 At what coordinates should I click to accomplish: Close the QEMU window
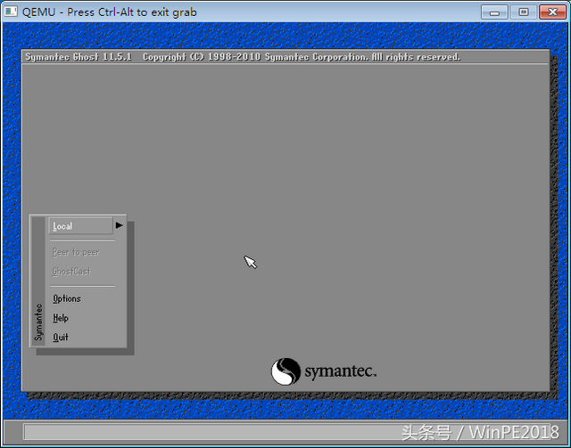pyautogui.click(x=552, y=12)
